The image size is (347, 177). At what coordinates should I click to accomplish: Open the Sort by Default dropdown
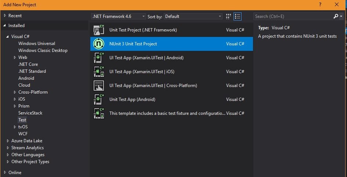pos(193,16)
